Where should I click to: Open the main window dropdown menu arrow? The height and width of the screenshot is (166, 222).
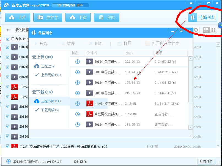(x=191, y=3)
